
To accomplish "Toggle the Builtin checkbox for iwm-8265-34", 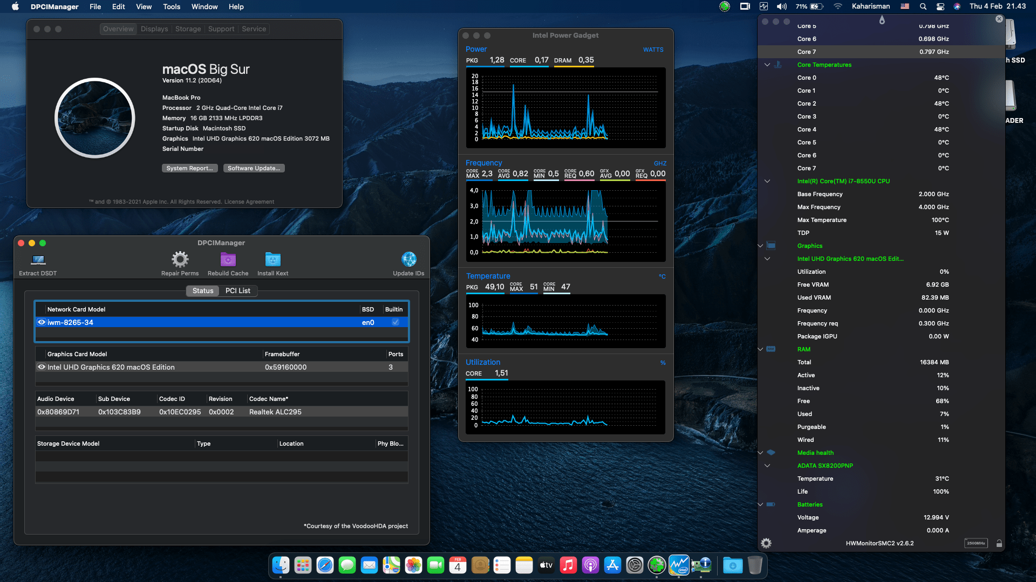I will click(396, 322).
